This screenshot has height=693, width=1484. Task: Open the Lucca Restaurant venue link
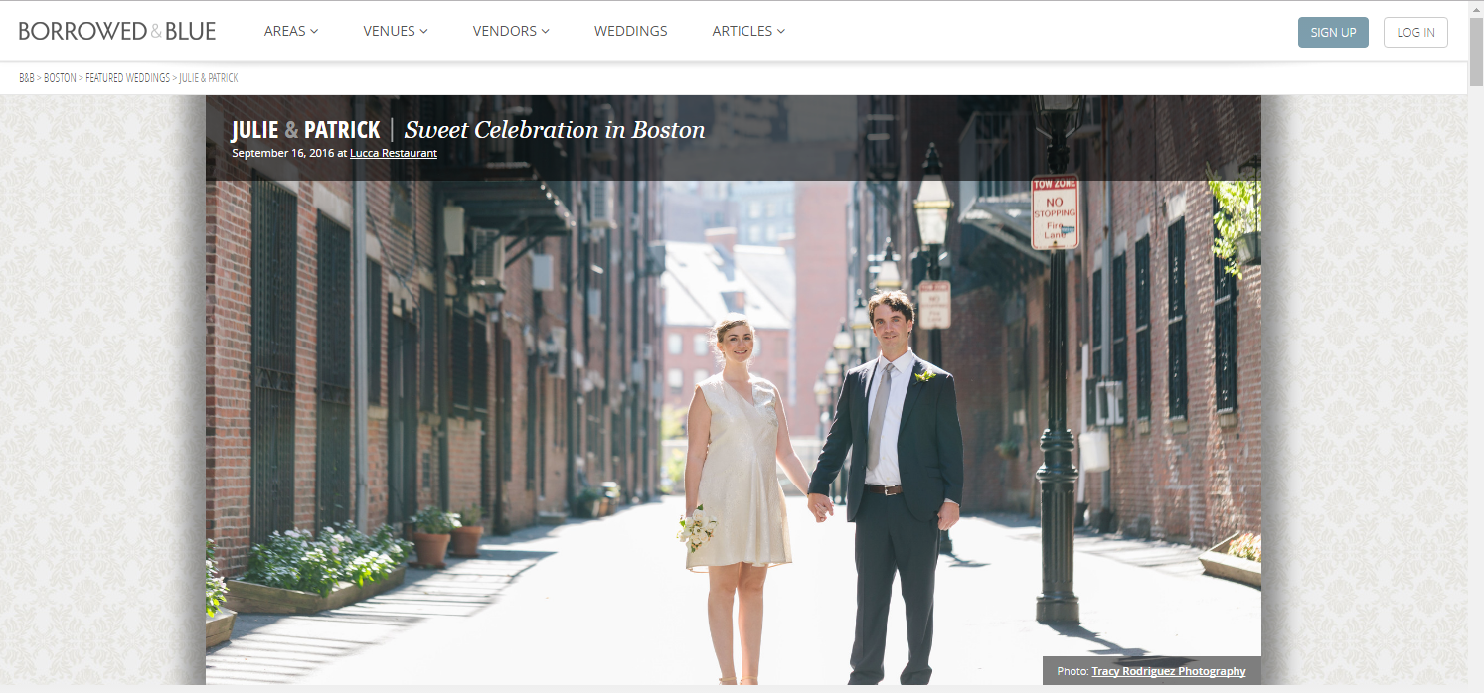[x=393, y=153]
